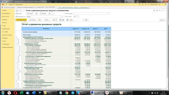The height and width of the screenshot is (95, 169).
Task: Toggle the Период checkbox
Action: click(x=16, y=13)
